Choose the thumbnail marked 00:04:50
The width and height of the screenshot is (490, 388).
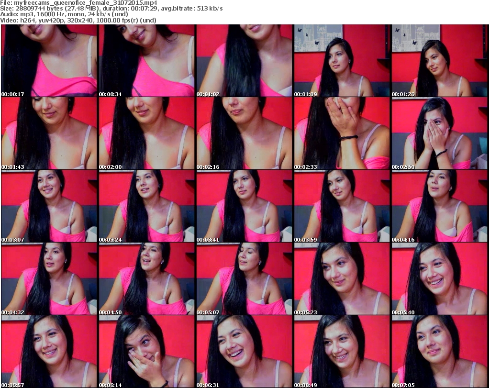(x=146, y=279)
